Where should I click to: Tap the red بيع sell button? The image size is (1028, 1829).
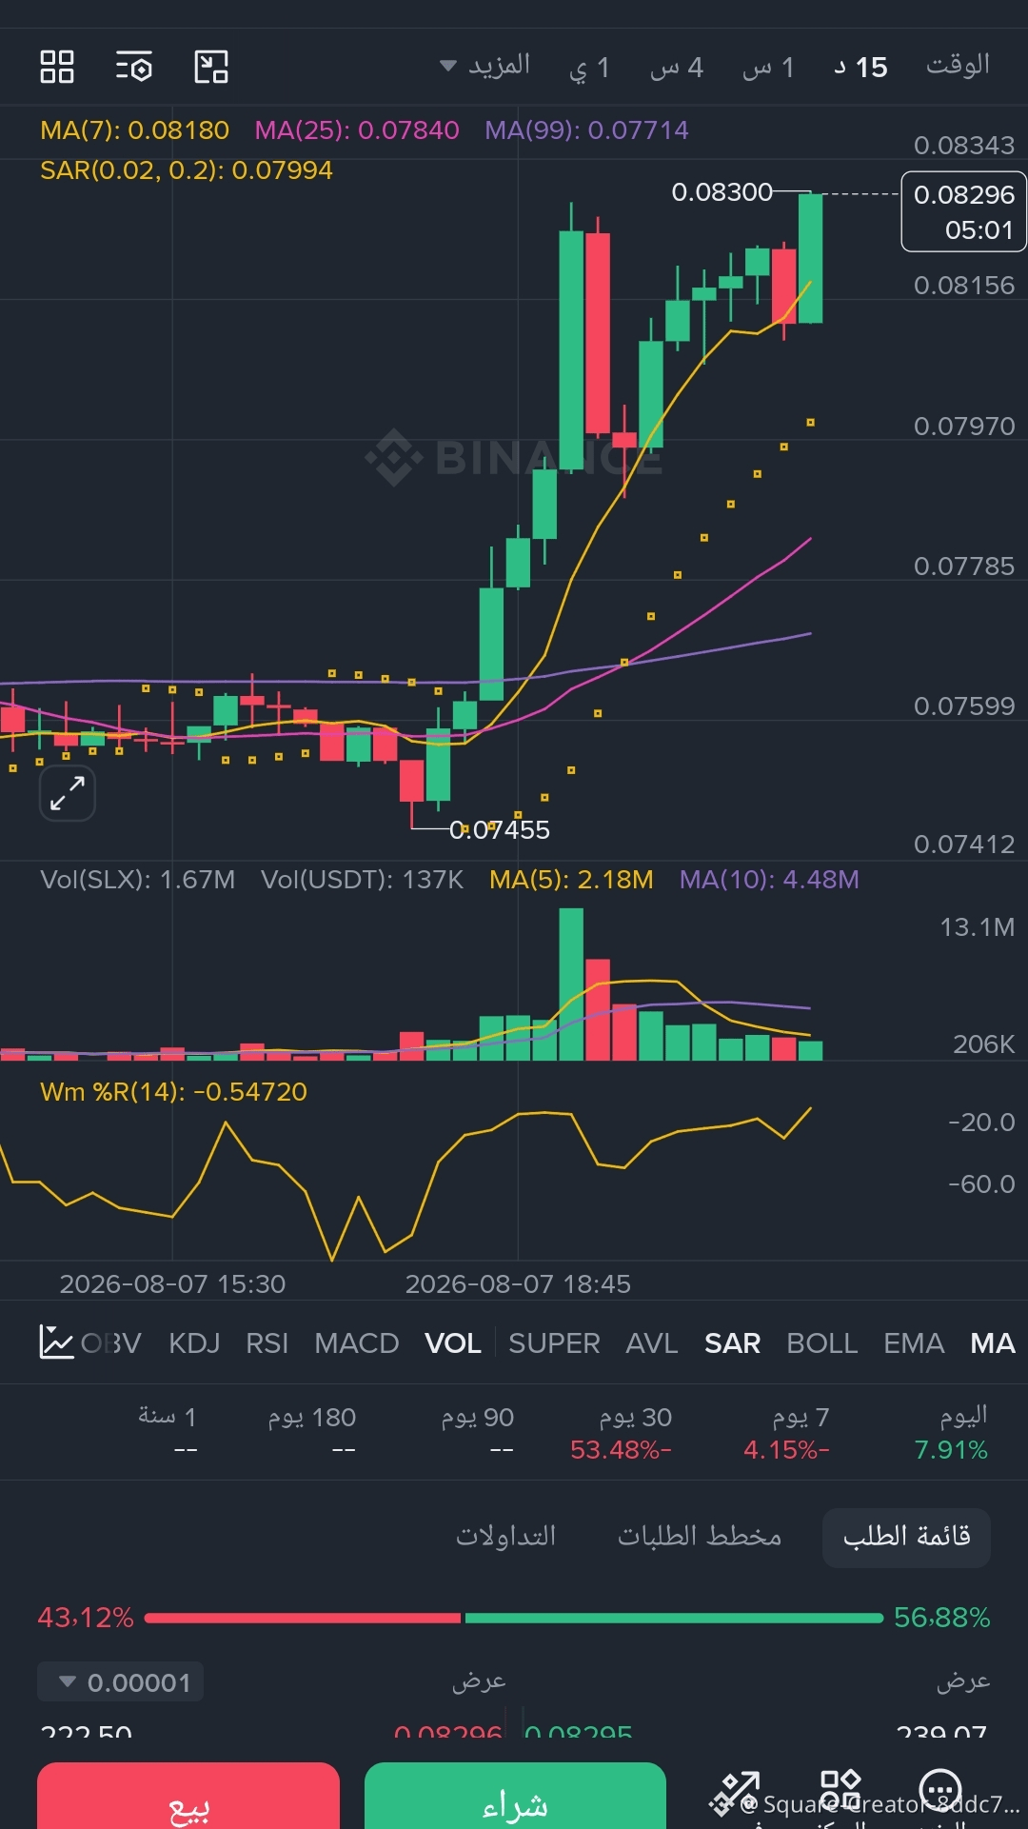pyautogui.click(x=188, y=1796)
